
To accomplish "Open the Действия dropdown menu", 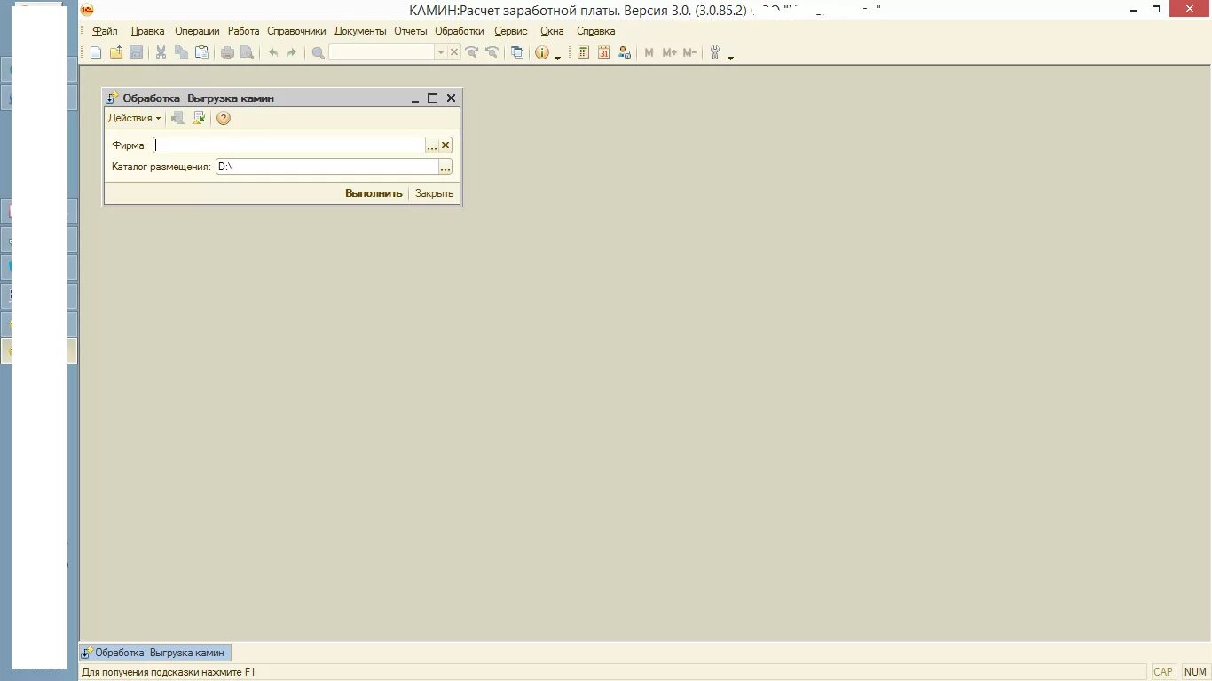I will (x=135, y=118).
